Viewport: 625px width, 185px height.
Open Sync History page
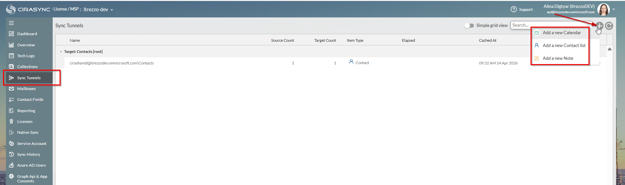29,154
